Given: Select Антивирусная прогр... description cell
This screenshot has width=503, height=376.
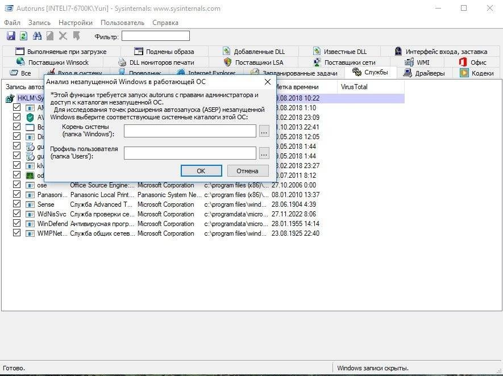Looking at the screenshot, I should 102,223.
